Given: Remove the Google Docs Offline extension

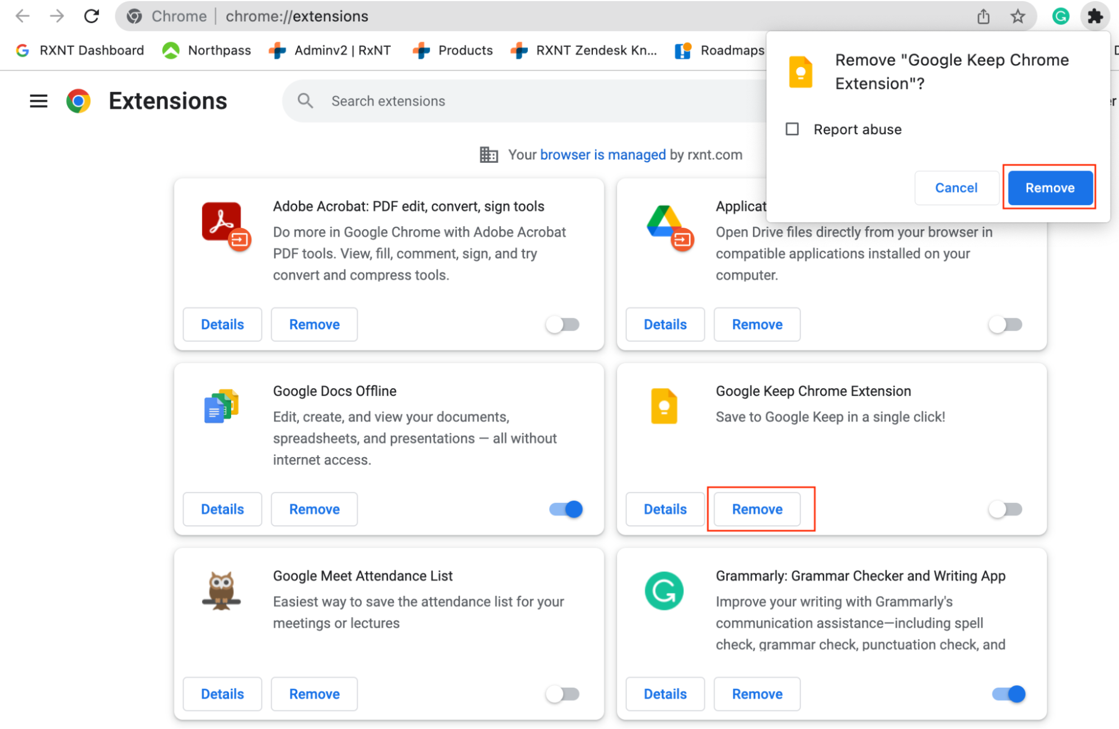Looking at the screenshot, I should (x=315, y=509).
